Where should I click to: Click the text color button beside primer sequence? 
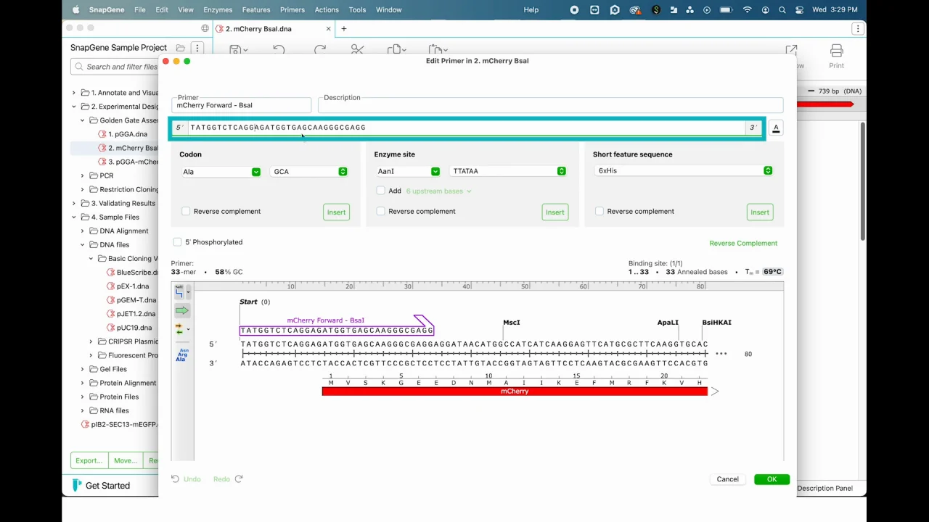(776, 128)
